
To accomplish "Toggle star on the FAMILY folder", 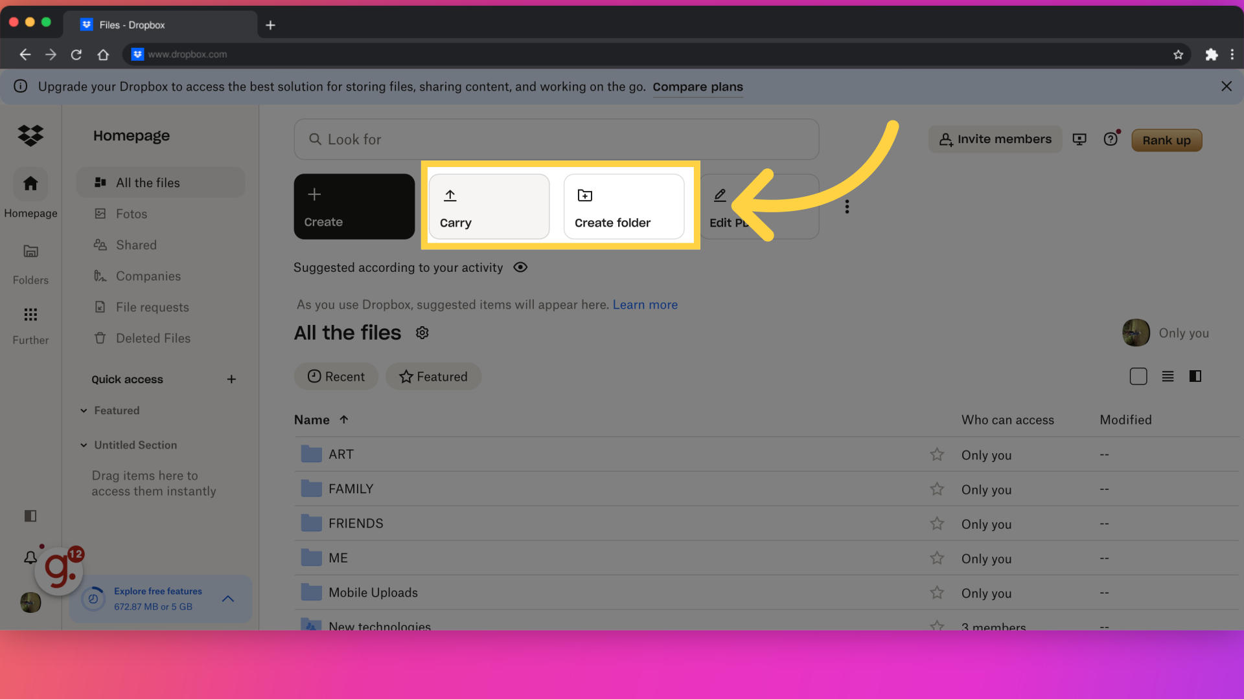I will point(938,489).
